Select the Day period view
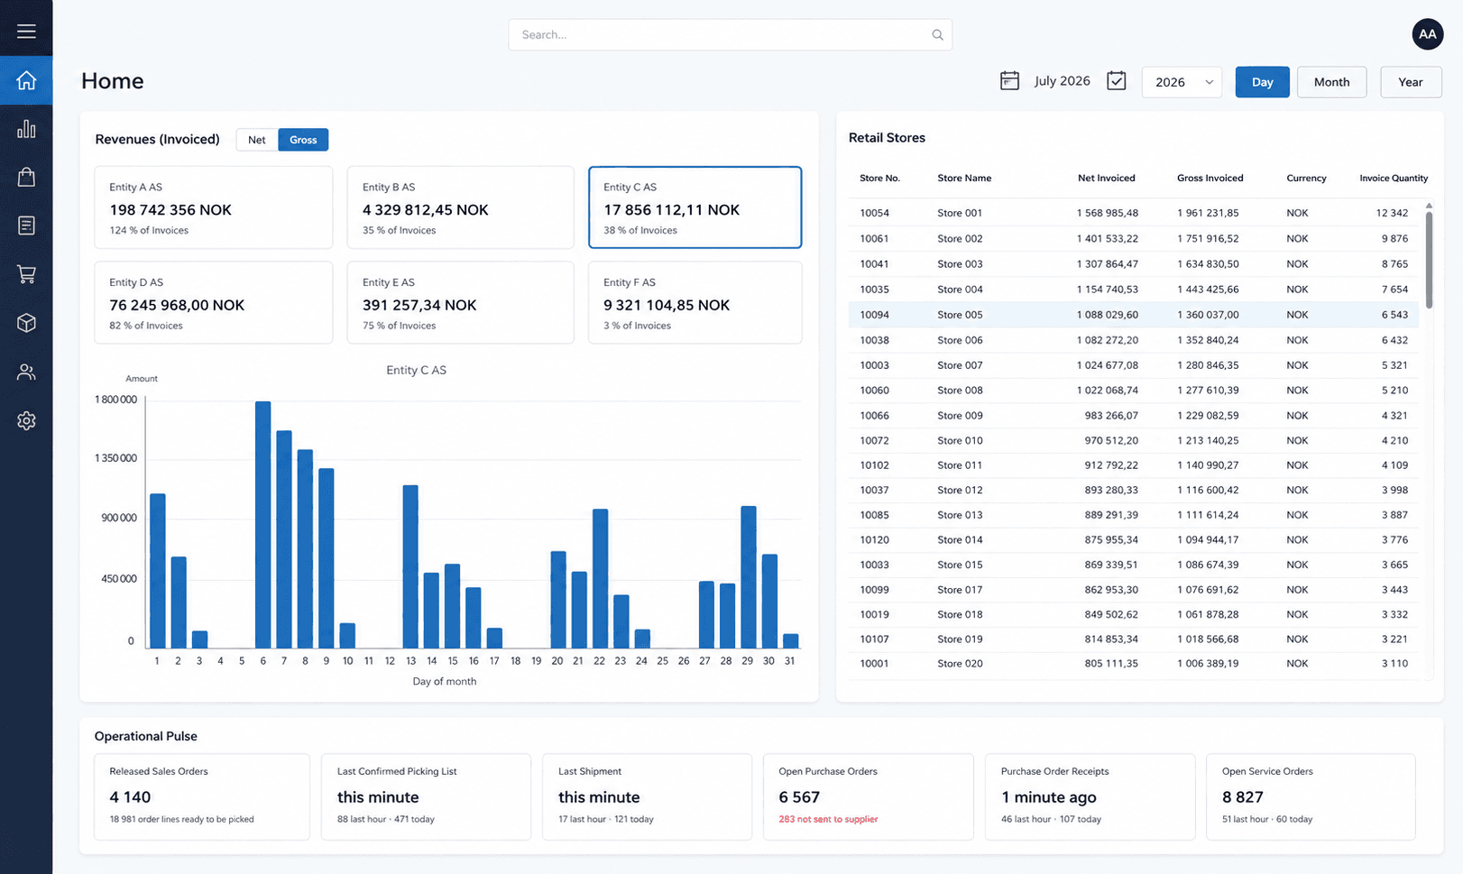The height and width of the screenshot is (874, 1463). pyautogui.click(x=1262, y=82)
